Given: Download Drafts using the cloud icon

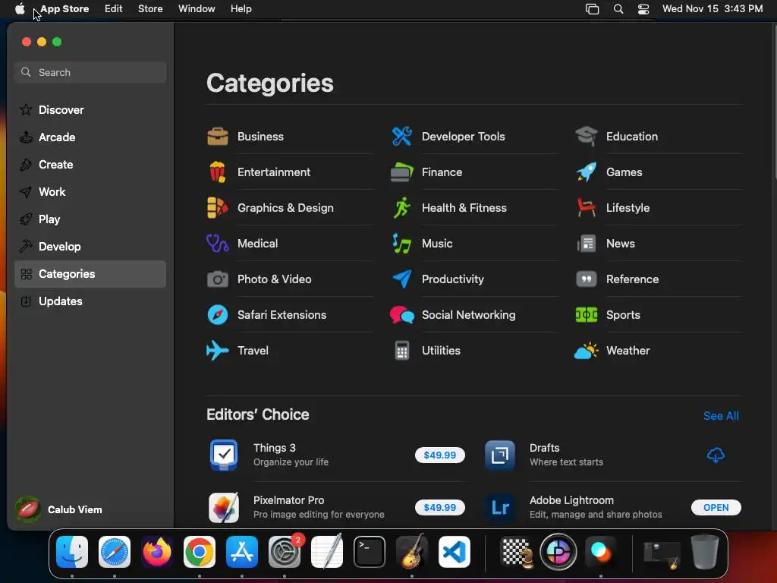Looking at the screenshot, I should point(716,455).
